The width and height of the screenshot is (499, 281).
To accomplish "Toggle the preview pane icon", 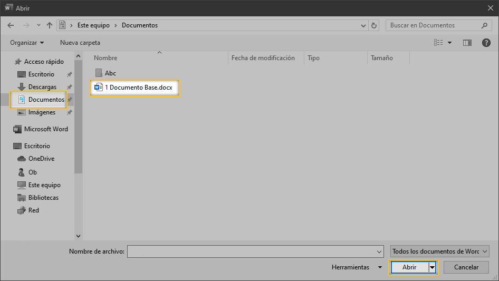I will [467, 43].
